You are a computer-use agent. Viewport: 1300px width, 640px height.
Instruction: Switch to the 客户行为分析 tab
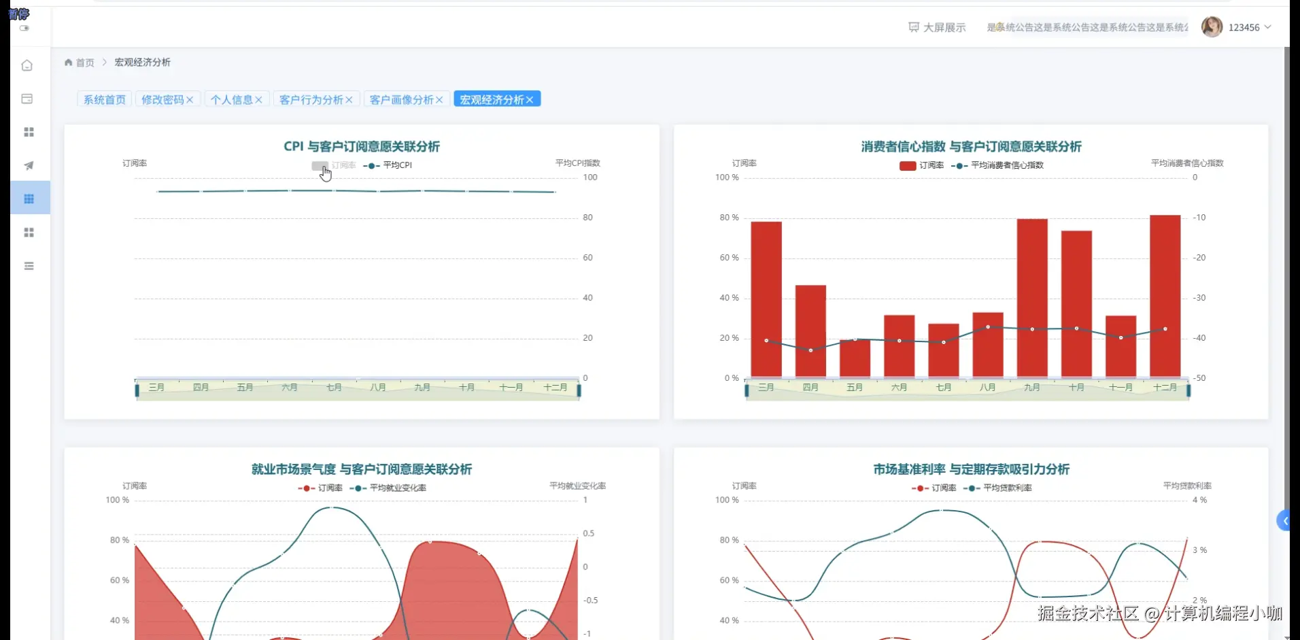311,99
